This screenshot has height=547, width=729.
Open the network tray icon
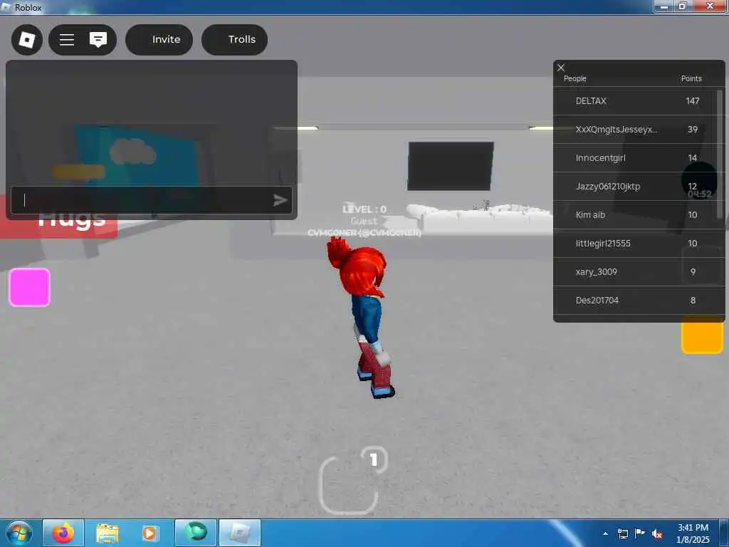point(622,533)
